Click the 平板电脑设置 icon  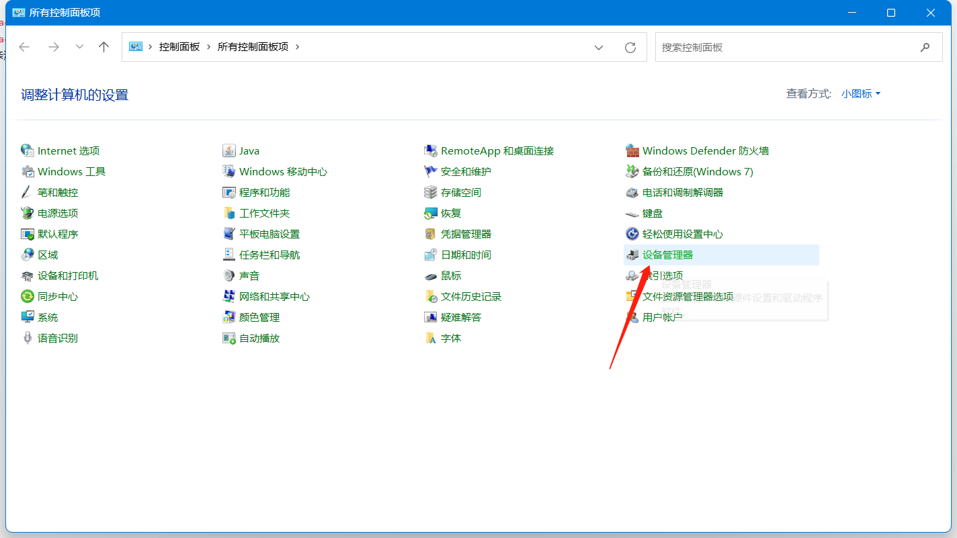pyautogui.click(x=228, y=234)
